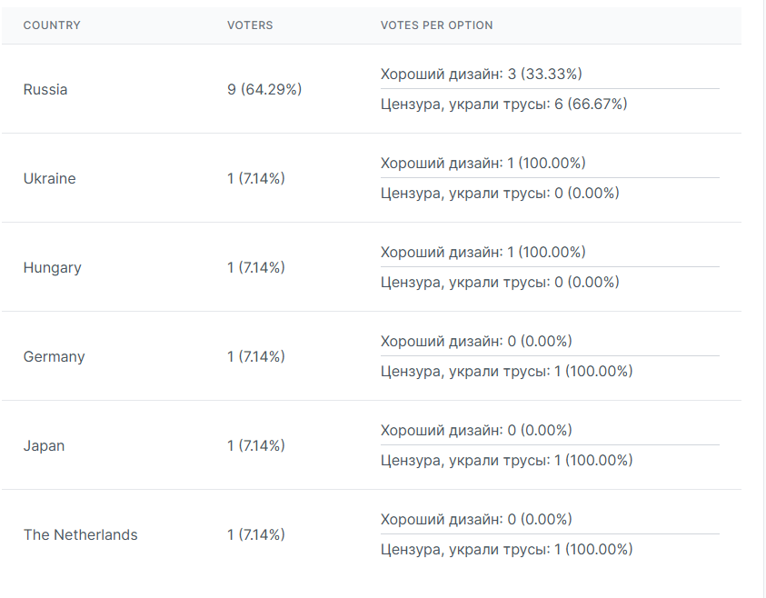Click Germany's "Хороший дизайн: 0 (0.00%)" line
This screenshot has height=598, width=766.
click(476, 342)
